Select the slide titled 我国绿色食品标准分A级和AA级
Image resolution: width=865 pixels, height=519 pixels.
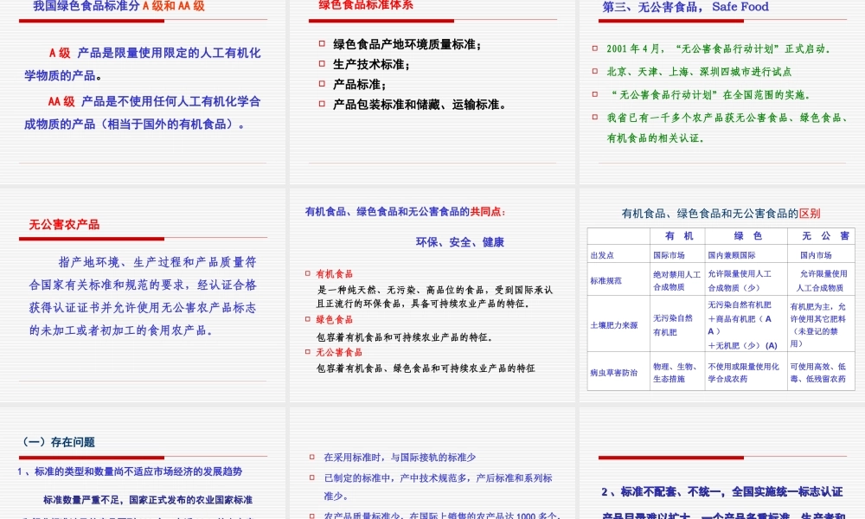pos(144,86)
